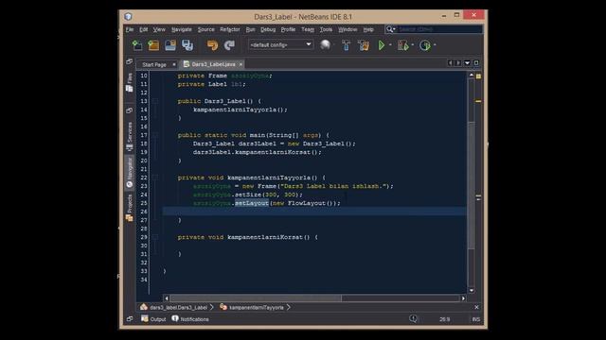The image size is (606, 340).
Task: Switch to the Dars3_Label.java tab
Action: [213, 64]
